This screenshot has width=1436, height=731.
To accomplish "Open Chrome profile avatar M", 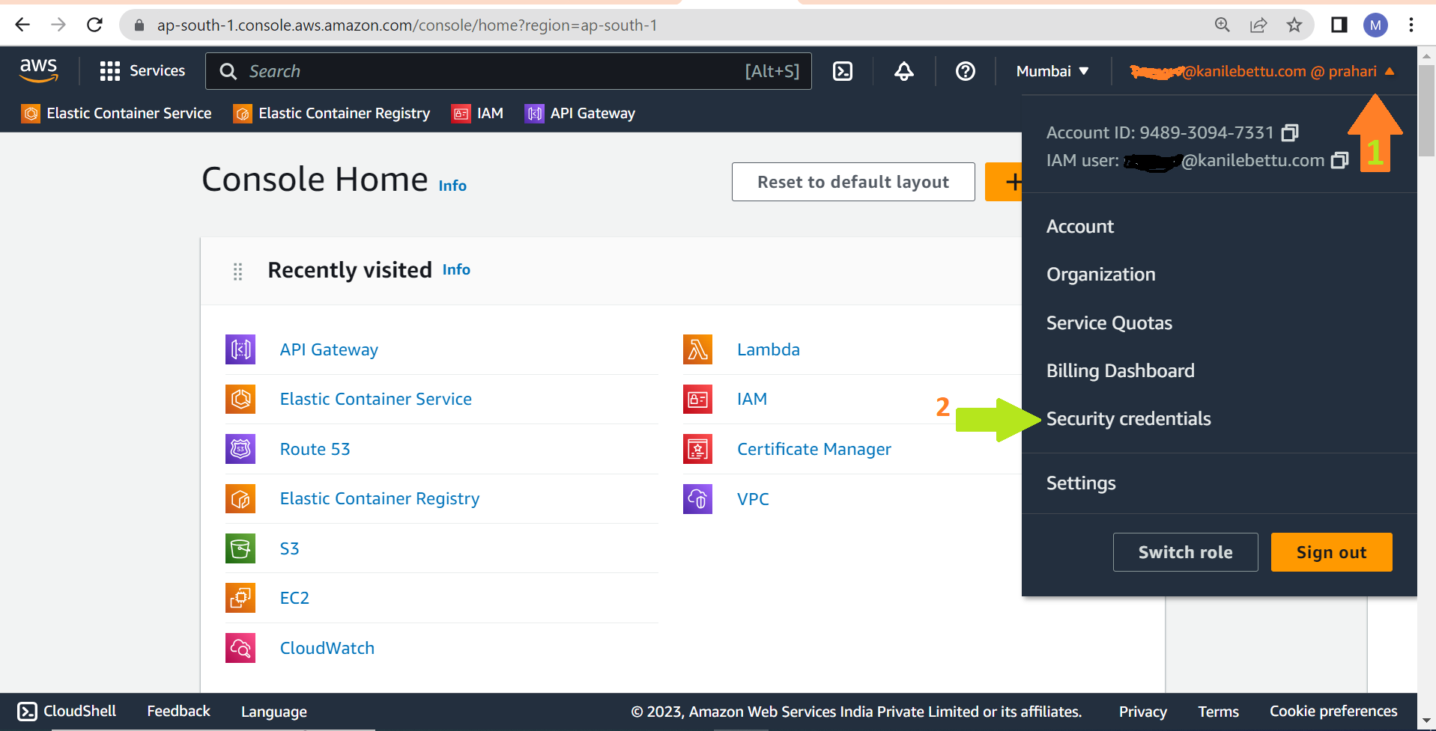I will pyautogui.click(x=1375, y=25).
